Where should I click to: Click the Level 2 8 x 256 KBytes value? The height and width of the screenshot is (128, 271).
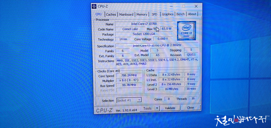point(171,84)
